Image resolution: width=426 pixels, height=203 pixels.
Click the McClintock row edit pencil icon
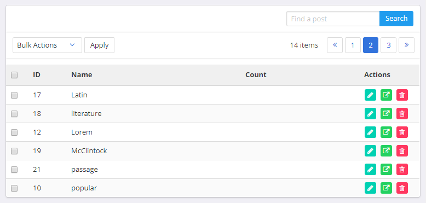(x=370, y=150)
